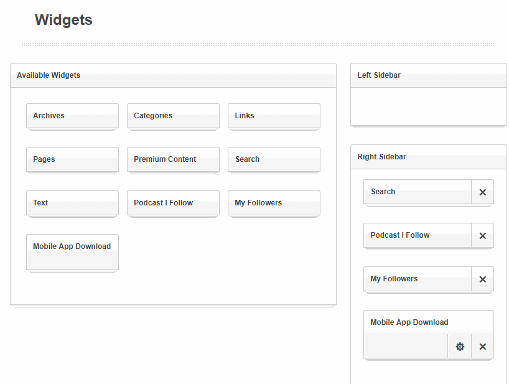Click the Search widget in Available Widgets
This screenshot has width=509, height=384.
point(274,159)
